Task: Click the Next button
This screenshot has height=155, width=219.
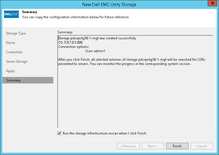Action: [153, 146]
